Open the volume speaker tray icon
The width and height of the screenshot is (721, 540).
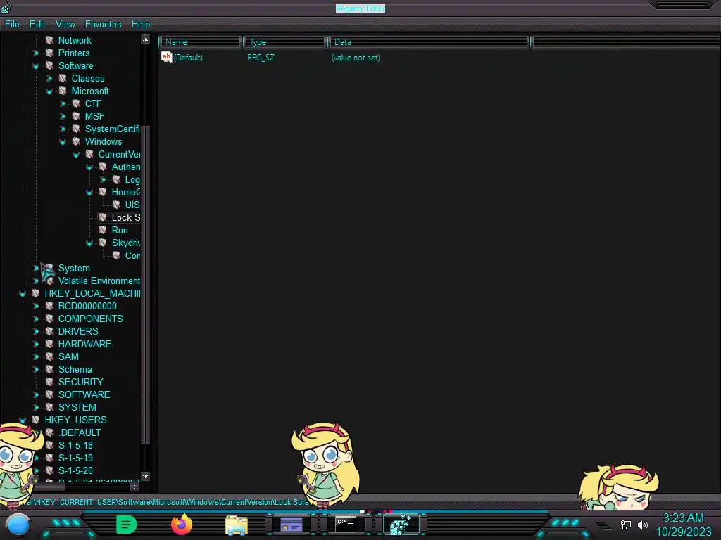point(643,525)
